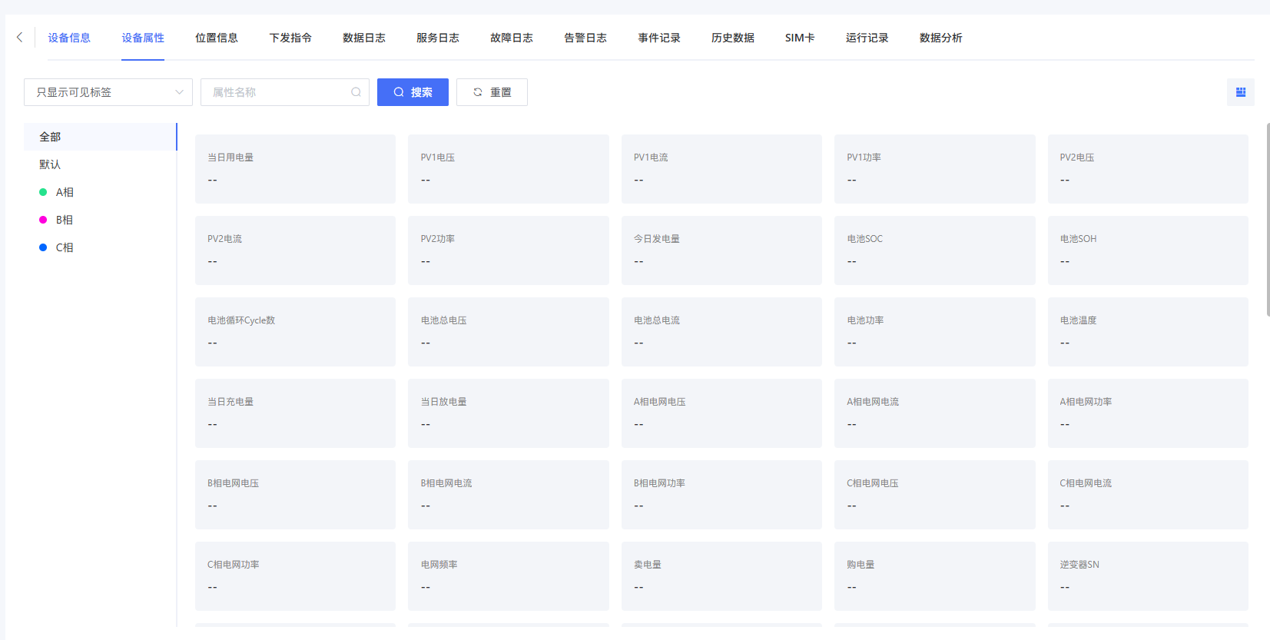Click the magnifier icon in attribute name field
The width and height of the screenshot is (1270, 640).
click(x=356, y=92)
